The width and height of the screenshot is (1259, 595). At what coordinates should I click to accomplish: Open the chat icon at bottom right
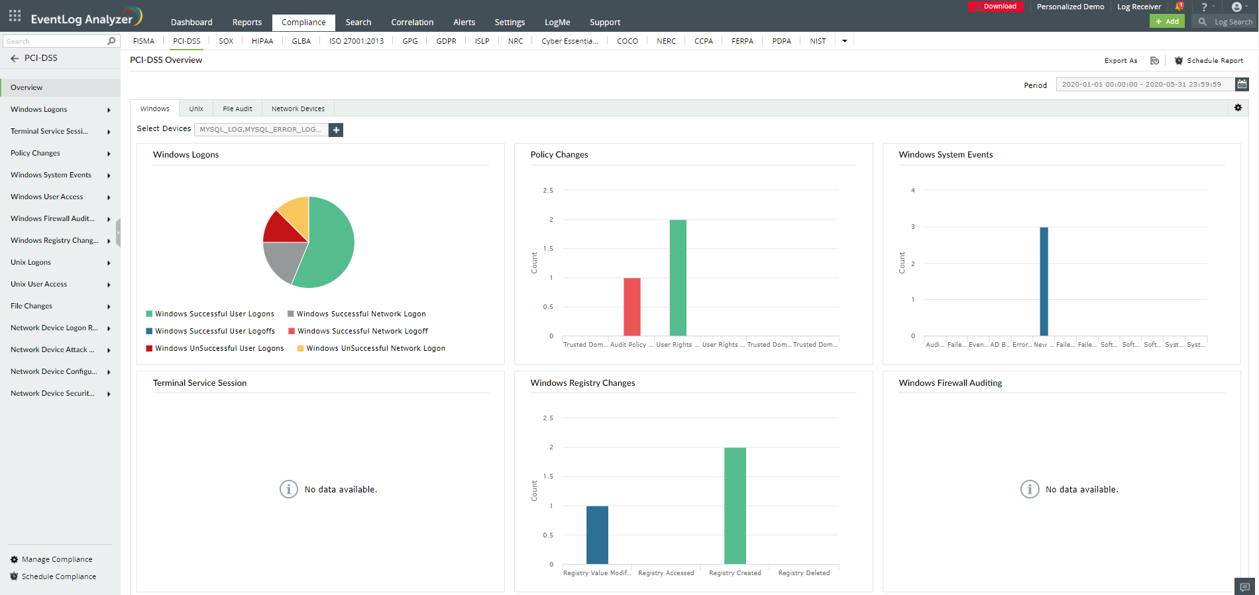point(1245,587)
